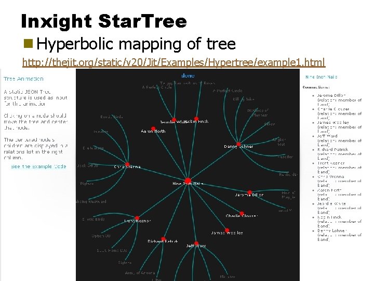
Task: Click the Trent Reznor node
Action: [x=137, y=218]
